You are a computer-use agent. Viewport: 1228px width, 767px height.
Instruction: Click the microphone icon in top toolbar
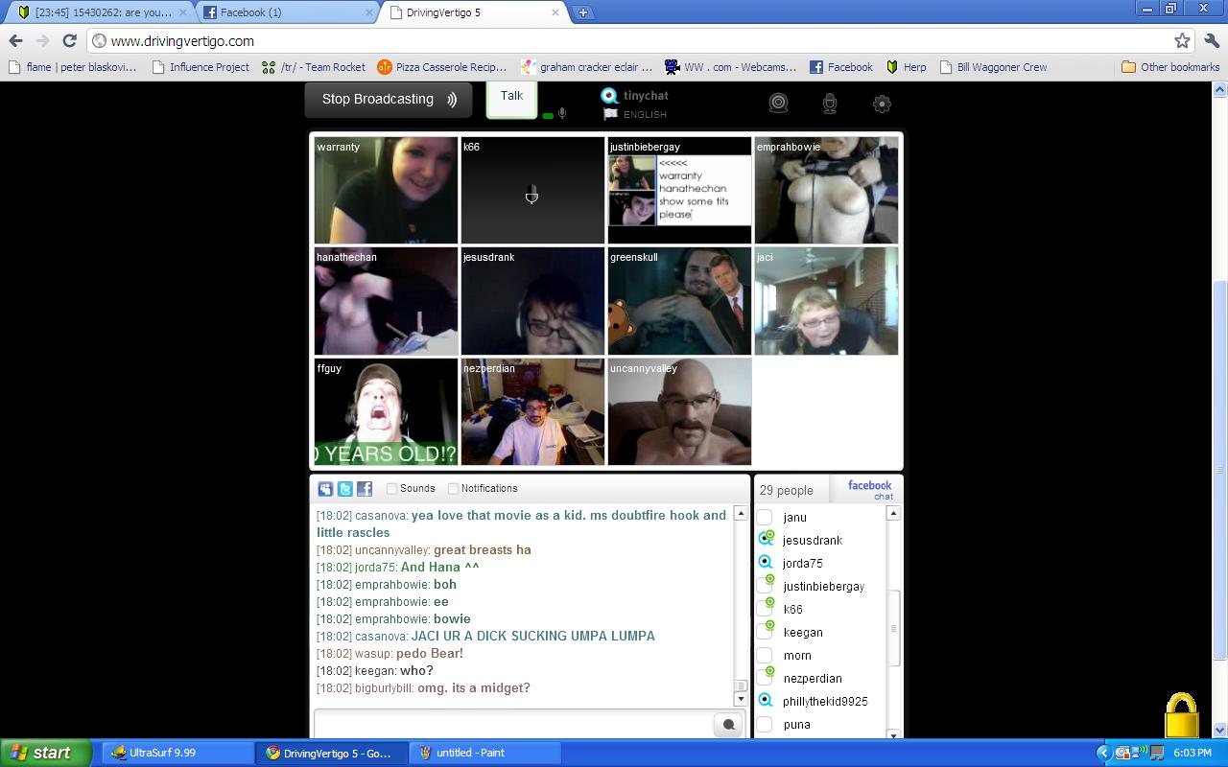coord(830,104)
